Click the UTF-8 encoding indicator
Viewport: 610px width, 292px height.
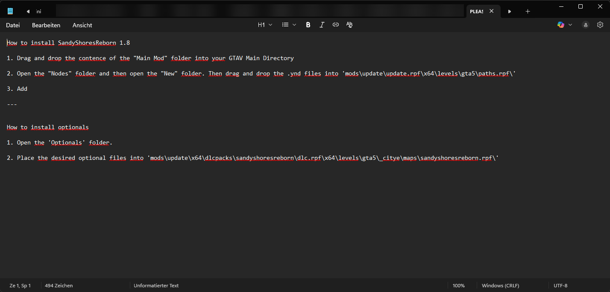tap(560, 286)
